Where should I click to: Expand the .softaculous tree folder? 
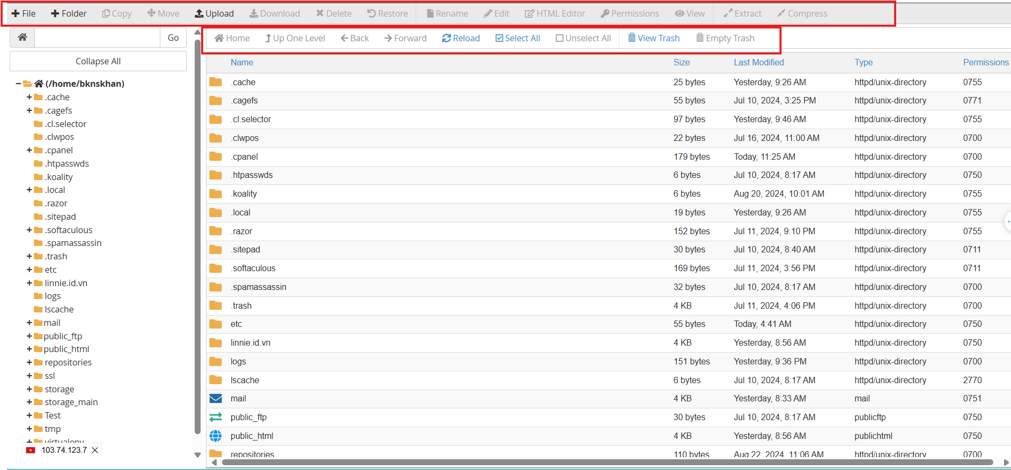coord(29,230)
